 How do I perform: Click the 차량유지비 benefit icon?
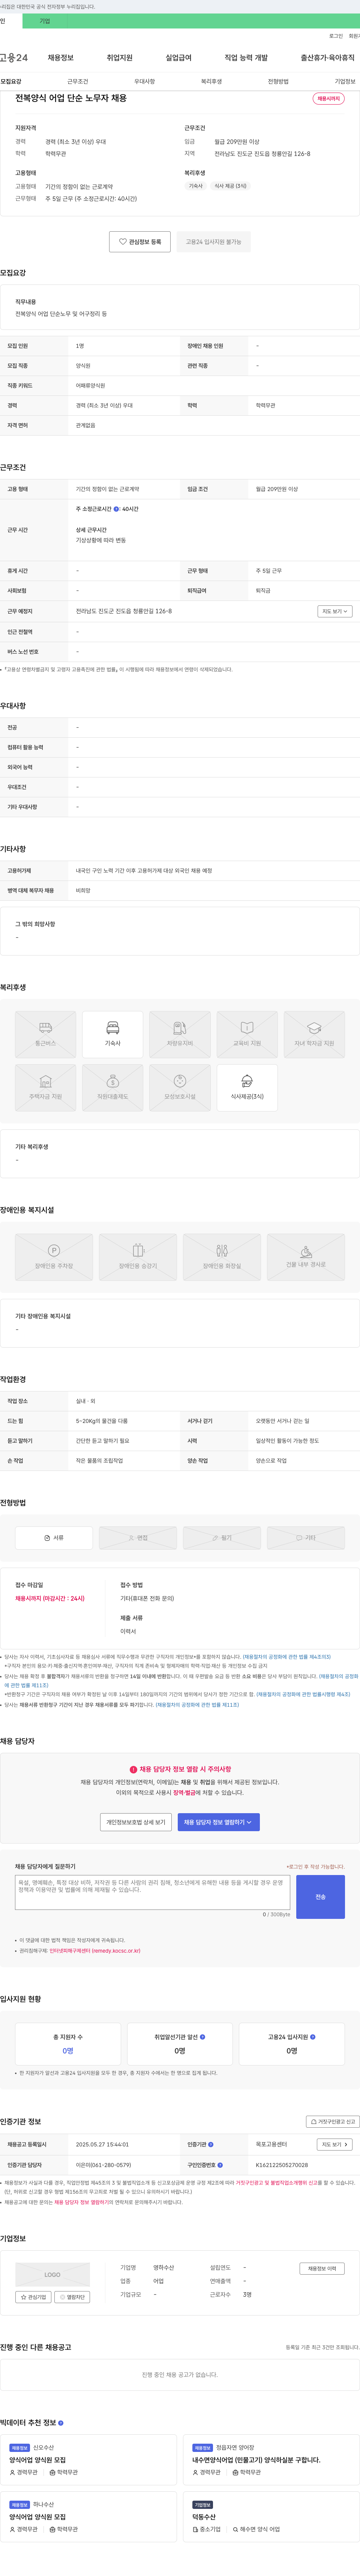[180, 1034]
